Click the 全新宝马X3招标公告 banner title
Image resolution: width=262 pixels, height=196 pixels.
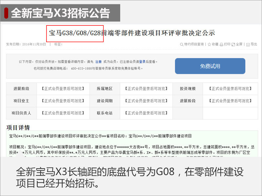pyautogui.click(x=60, y=13)
